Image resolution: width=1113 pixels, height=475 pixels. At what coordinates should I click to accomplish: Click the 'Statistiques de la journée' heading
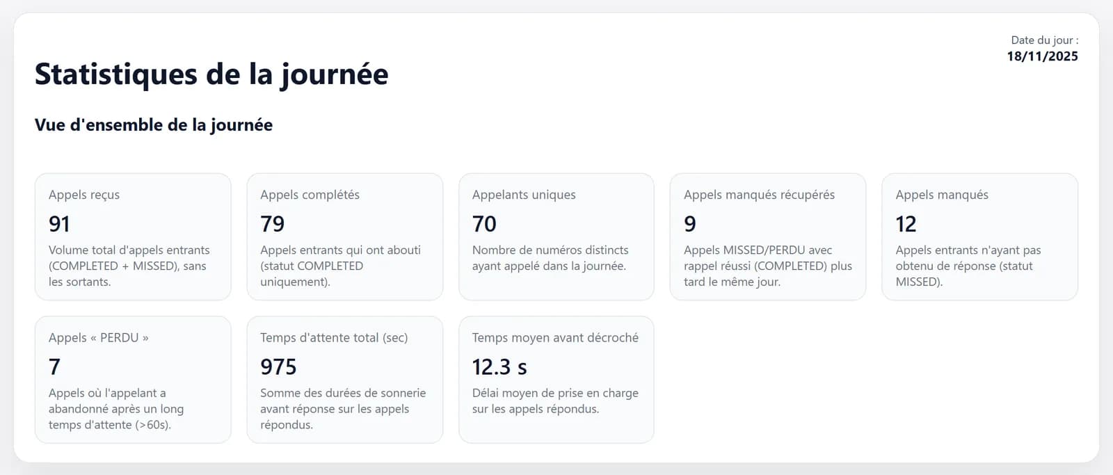pos(211,74)
